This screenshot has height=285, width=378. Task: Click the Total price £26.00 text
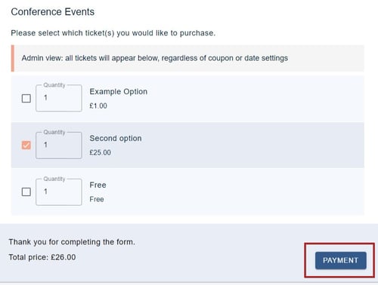pyautogui.click(x=42, y=257)
